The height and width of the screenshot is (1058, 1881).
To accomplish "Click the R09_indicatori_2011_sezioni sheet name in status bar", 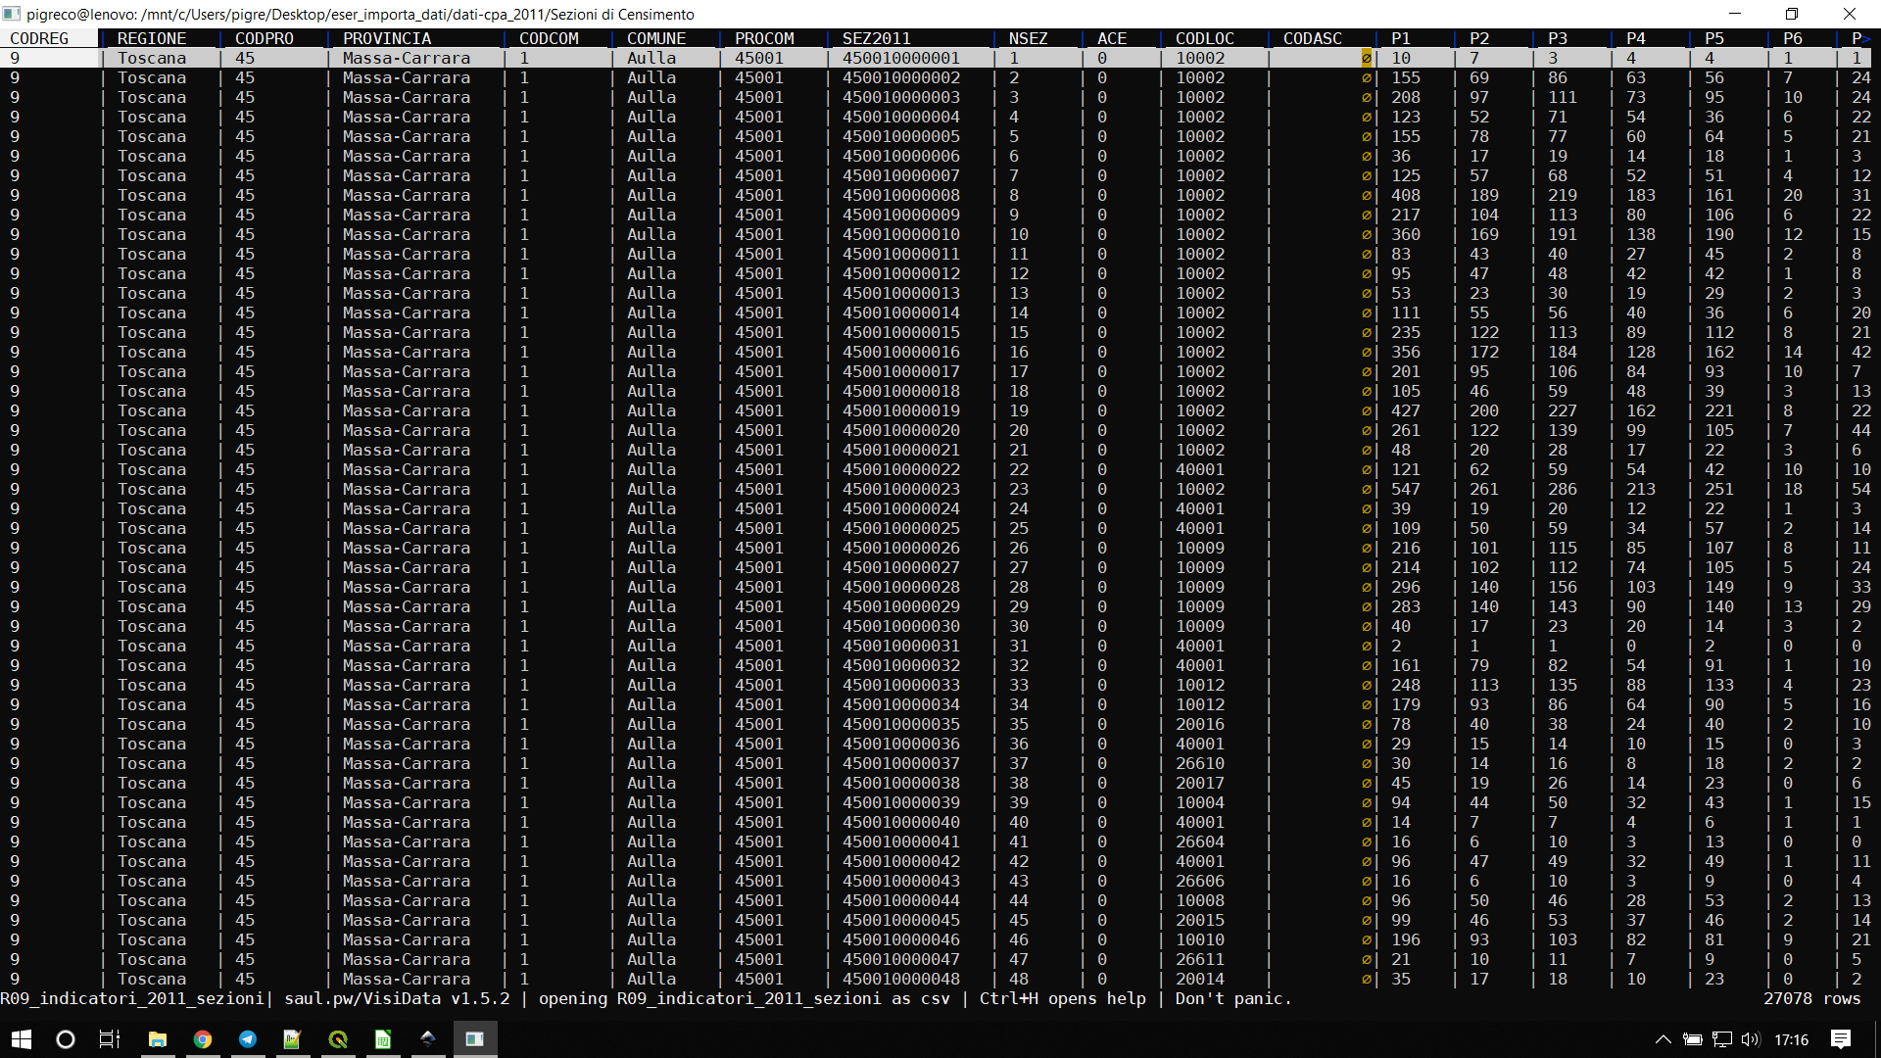I will (x=132, y=998).
